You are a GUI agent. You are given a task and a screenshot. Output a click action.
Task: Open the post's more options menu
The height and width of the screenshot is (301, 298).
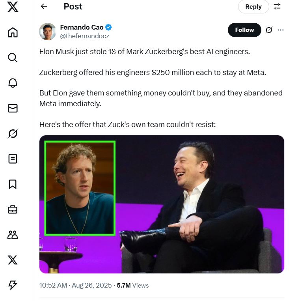tap(281, 30)
